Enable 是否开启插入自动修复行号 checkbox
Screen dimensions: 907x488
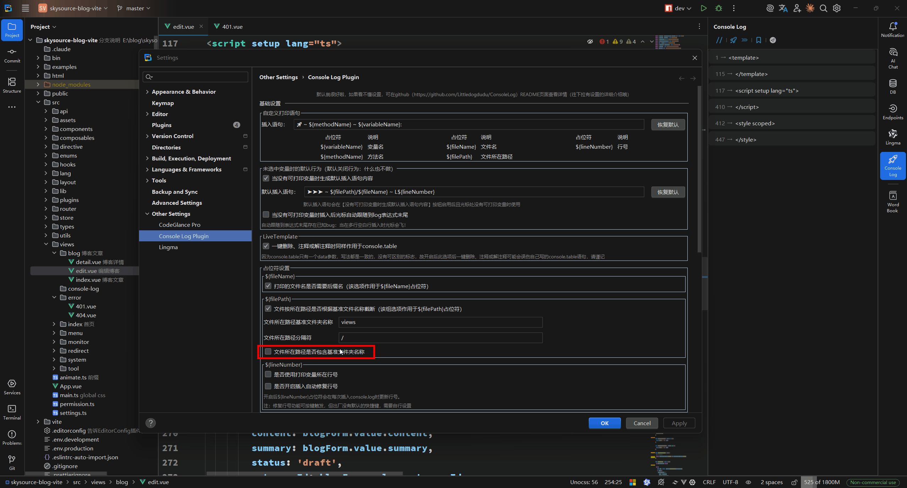click(x=268, y=386)
